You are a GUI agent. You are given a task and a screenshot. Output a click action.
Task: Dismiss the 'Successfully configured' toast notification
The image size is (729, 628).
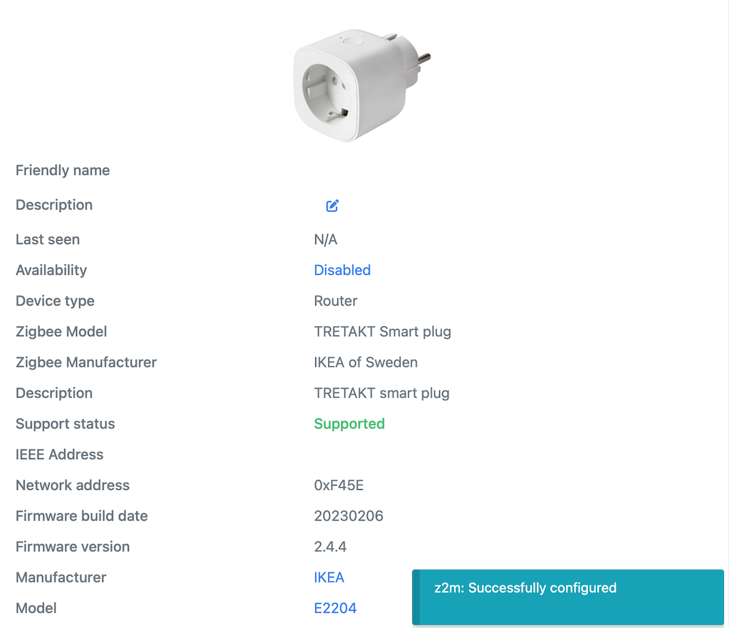pyautogui.click(x=567, y=597)
